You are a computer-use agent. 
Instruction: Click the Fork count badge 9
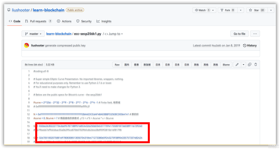(233, 10)
